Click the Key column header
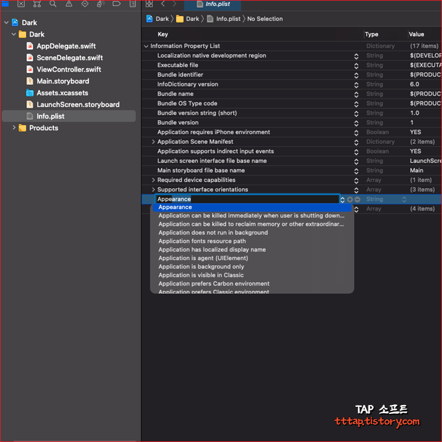This screenshot has width=442, height=442. (x=162, y=35)
